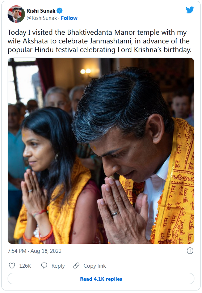The width and height of the screenshot is (202, 293).
Task: Click the blue verified badge
Action: coord(59,11)
